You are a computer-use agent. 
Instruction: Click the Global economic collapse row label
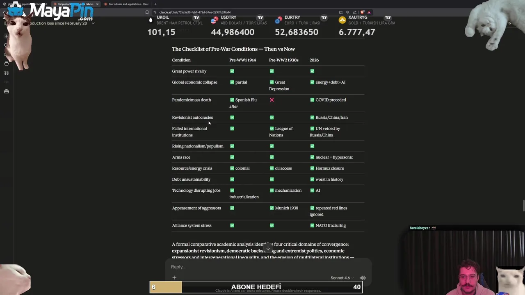pyautogui.click(x=194, y=82)
